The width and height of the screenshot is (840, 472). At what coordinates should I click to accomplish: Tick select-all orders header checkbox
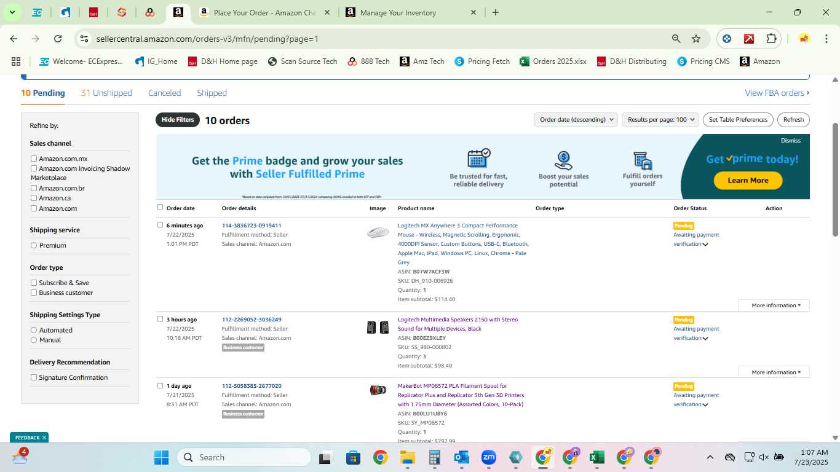tap(160, 207)
